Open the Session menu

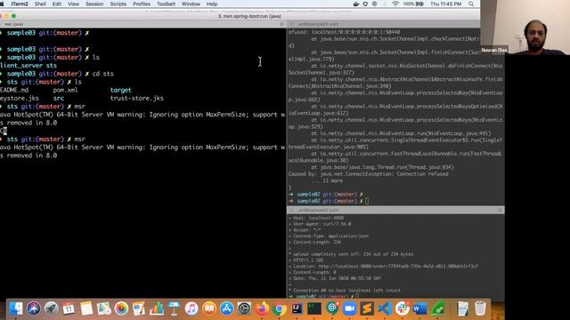94,4
